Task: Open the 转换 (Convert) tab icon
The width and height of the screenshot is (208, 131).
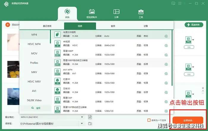Action: coord(67,12)
